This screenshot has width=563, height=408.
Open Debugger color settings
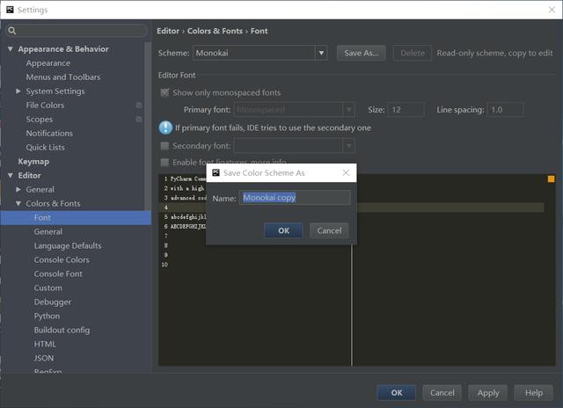tap(53, 302)
